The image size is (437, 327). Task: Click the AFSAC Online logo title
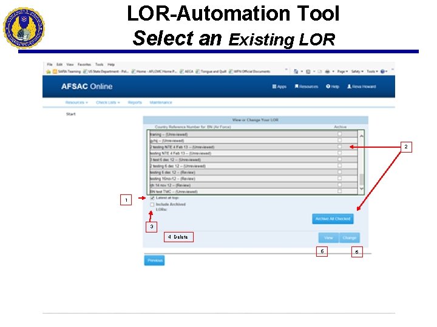87,87
